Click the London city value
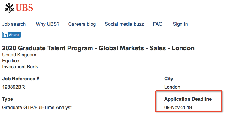Image resolution: width=236 pixels, height=113 pixels. click(x=172, y=87)
